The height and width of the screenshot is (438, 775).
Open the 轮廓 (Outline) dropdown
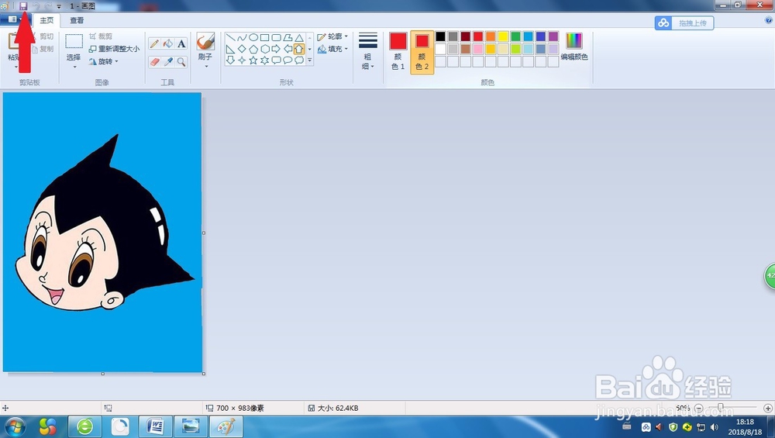(x=332, y=36)
